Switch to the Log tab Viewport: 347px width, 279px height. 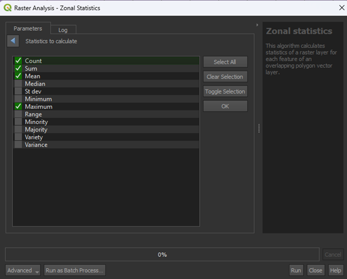(x=63, y=30)
